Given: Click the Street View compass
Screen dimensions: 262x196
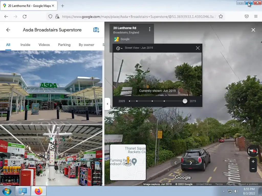Looking at the screenshot, I should click(x=253, y=151).
